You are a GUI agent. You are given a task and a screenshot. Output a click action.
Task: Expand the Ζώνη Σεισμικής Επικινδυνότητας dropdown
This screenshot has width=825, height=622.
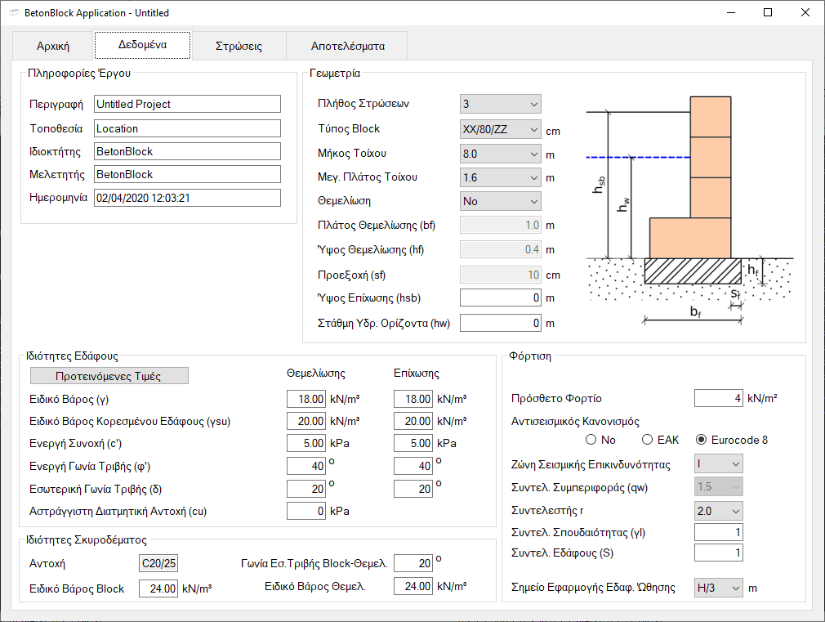click(x=718, y=464)
